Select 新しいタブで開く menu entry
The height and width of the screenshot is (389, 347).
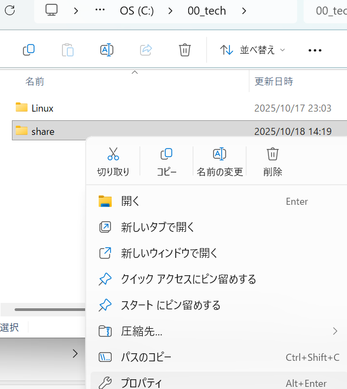(216, 227)
